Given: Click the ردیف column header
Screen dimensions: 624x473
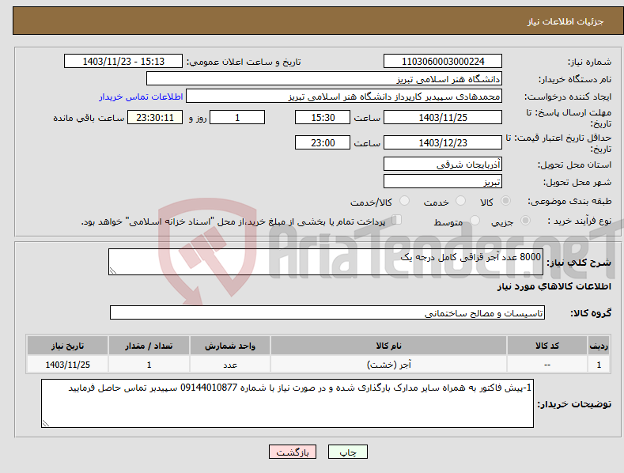Looking at the screenshot, I should [599, 346].
